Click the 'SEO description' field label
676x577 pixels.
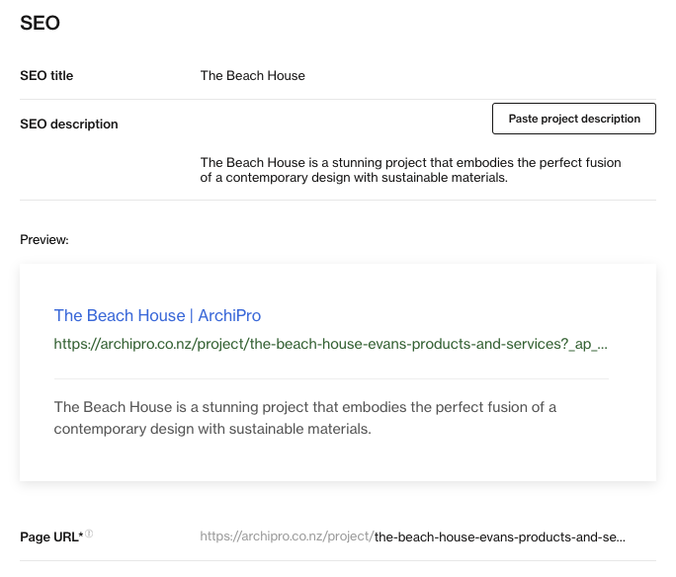coord(69,124)
